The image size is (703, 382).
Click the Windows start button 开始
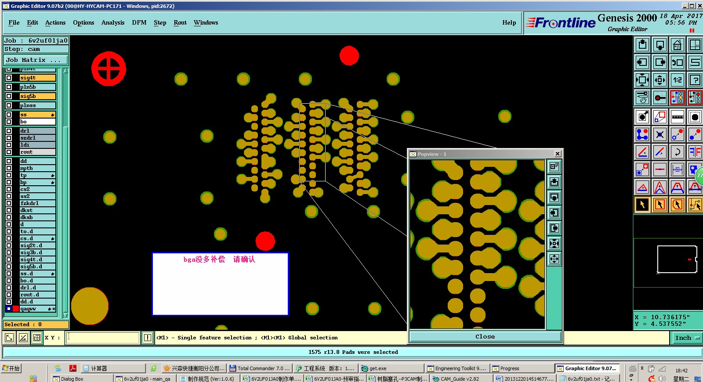[11, 368]
